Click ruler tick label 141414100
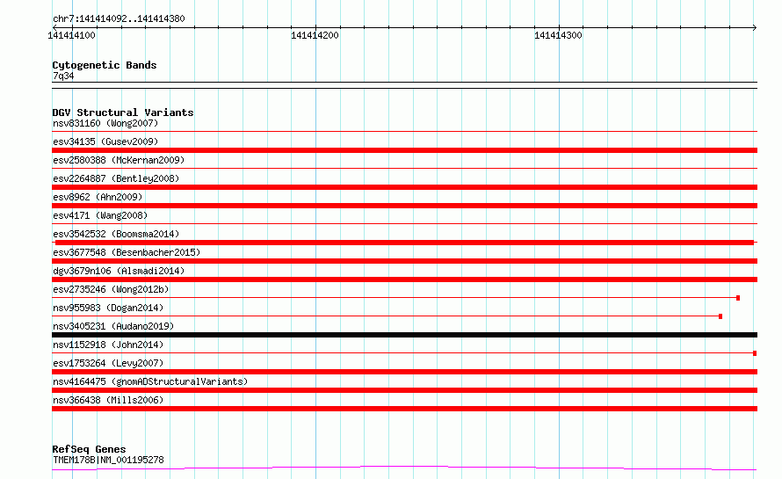782x479 pixels. tap(71, 35)
